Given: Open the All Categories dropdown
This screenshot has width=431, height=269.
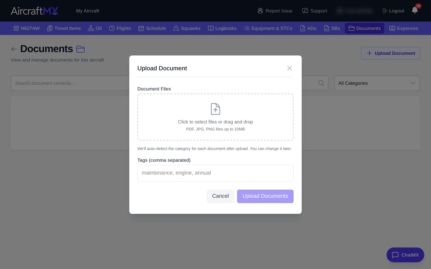Looking at the screenshot, I should click(x=377, y=83).
